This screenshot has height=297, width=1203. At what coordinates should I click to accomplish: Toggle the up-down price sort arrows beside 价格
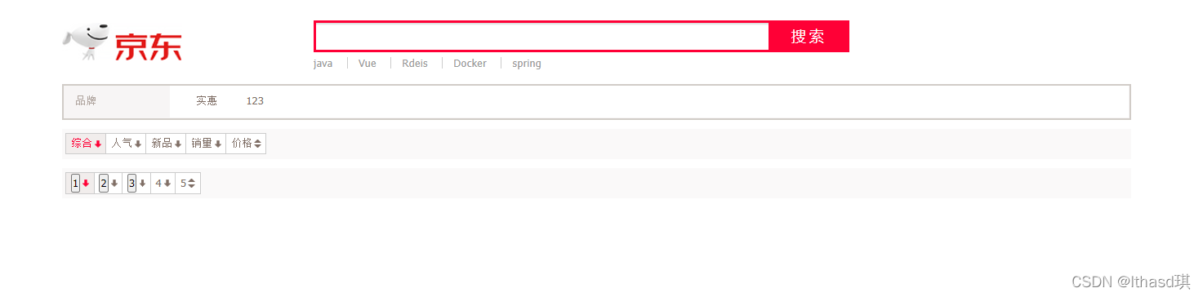click(258, 144)
